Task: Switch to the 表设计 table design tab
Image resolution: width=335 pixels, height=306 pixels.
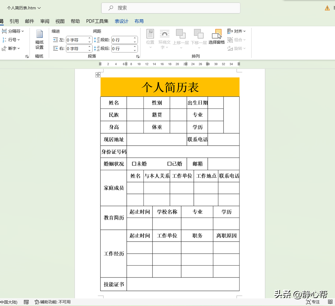Action: pos(121,21)
